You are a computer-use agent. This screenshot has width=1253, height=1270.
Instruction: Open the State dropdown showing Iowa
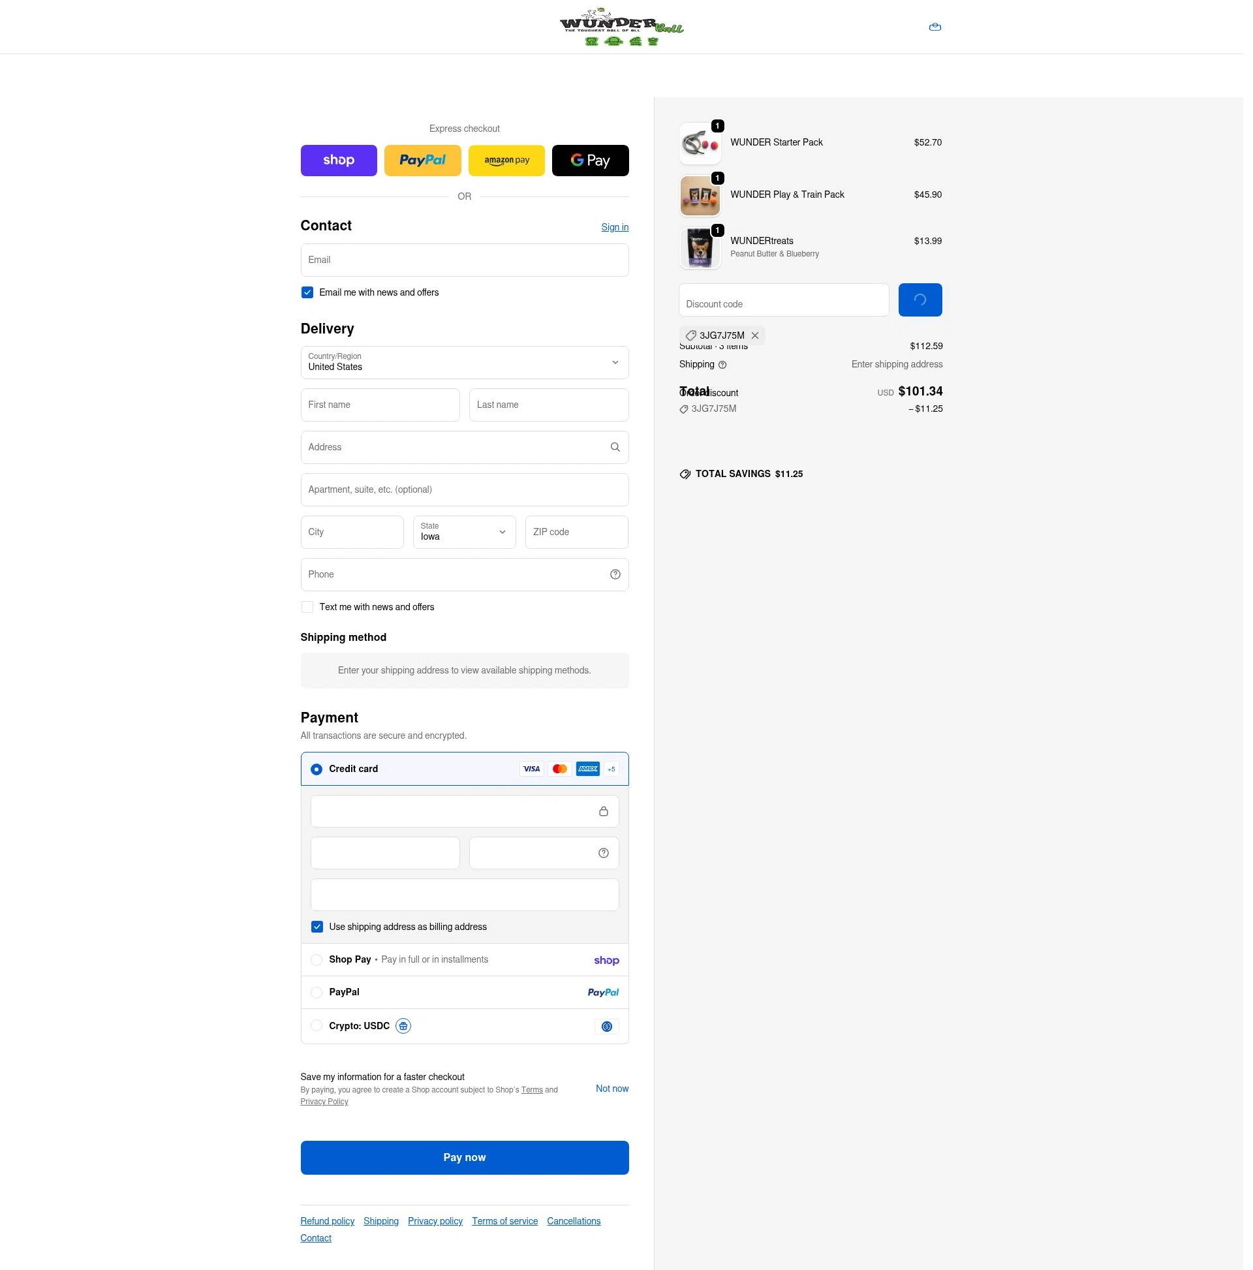click(x=465, y=533)
